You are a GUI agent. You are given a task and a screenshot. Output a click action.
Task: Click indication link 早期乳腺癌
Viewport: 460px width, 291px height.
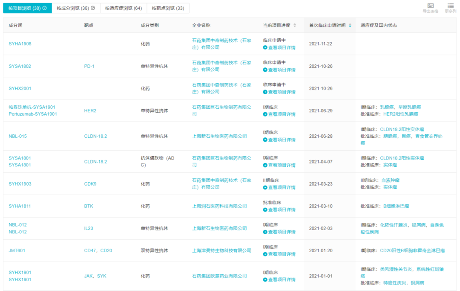tap(410, 107)
